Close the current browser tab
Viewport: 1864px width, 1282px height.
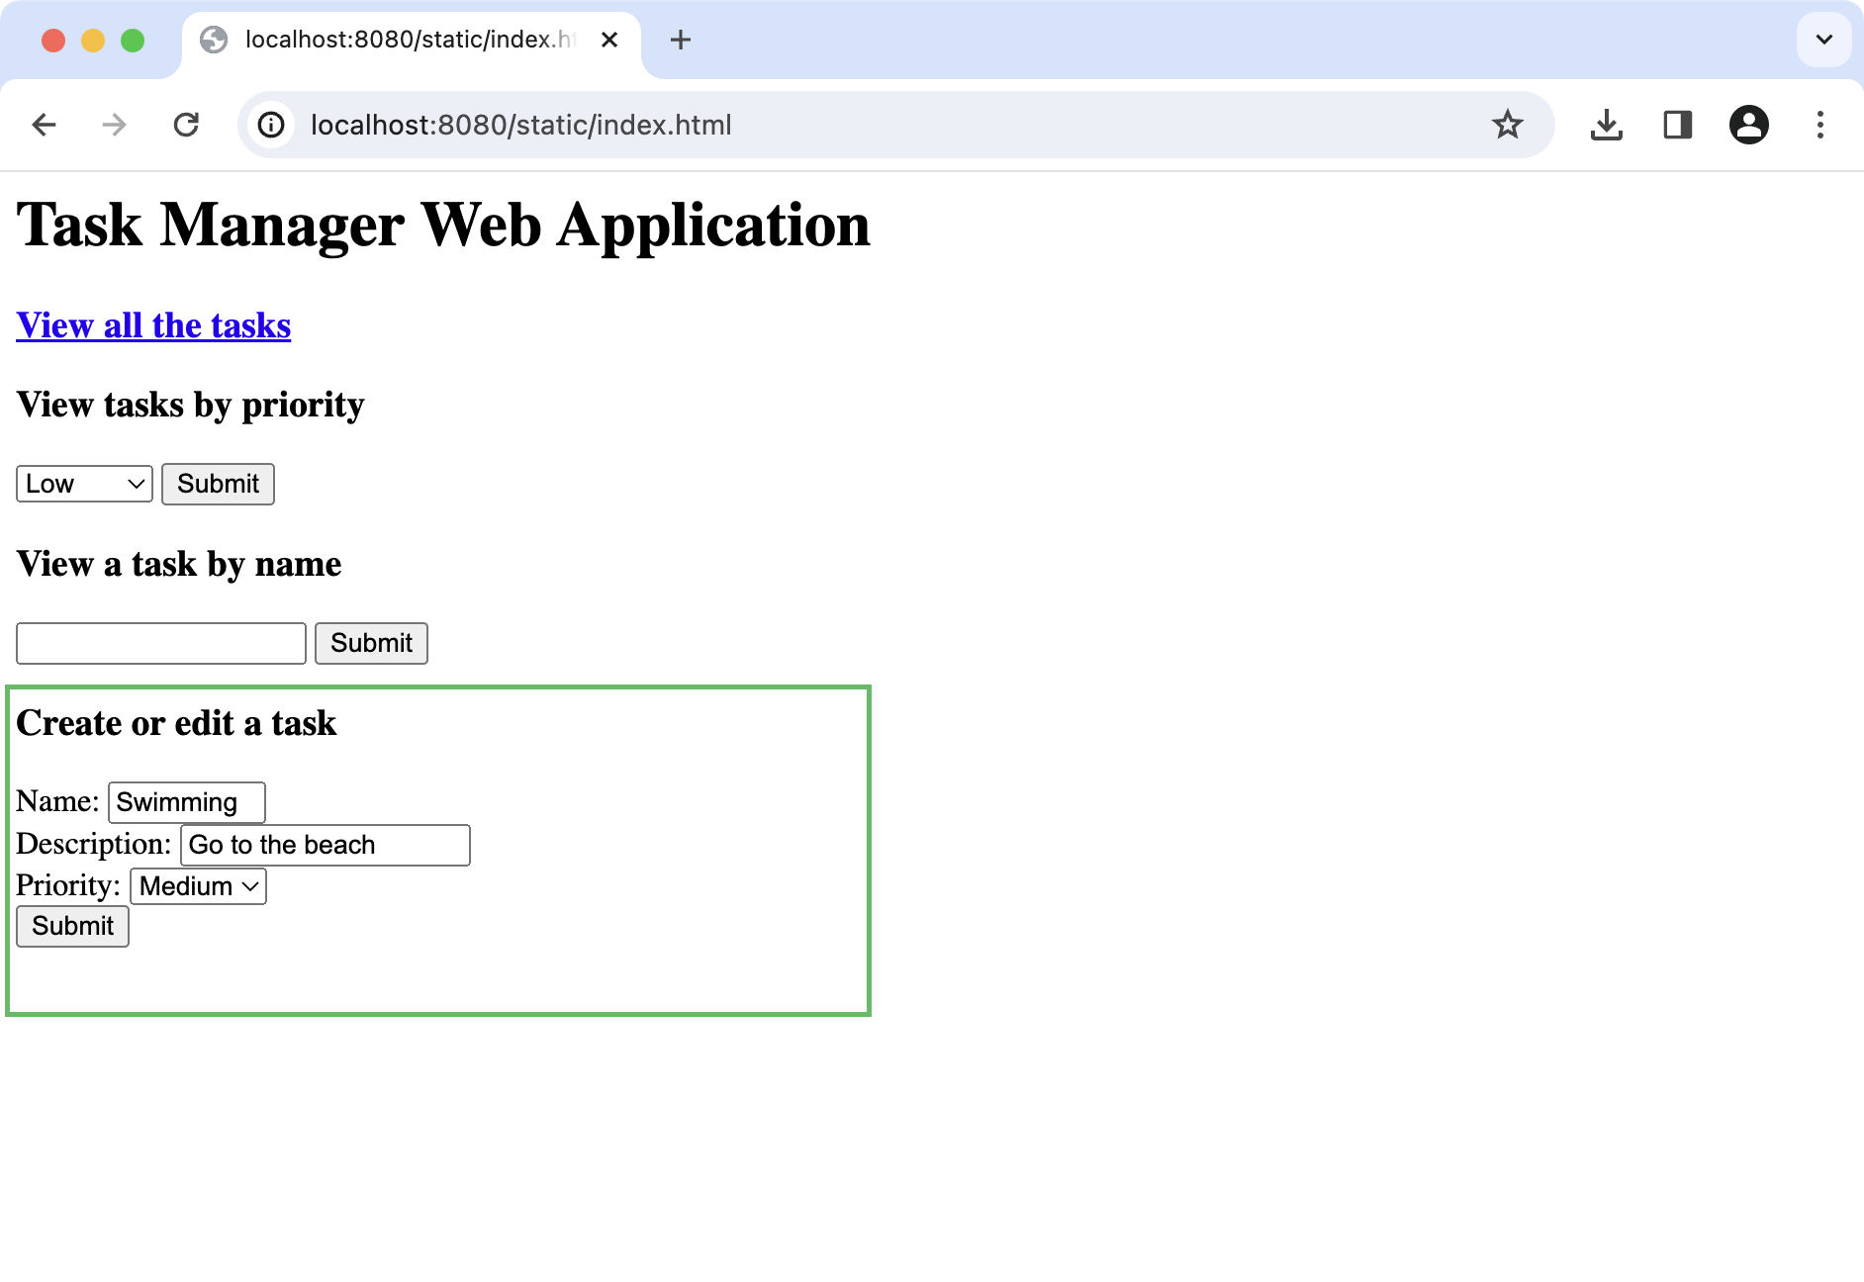609,40
